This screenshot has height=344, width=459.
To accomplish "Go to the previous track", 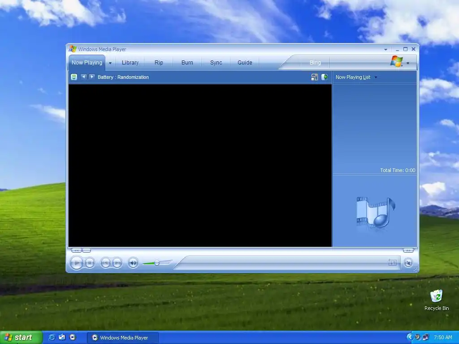I will 105,263.
